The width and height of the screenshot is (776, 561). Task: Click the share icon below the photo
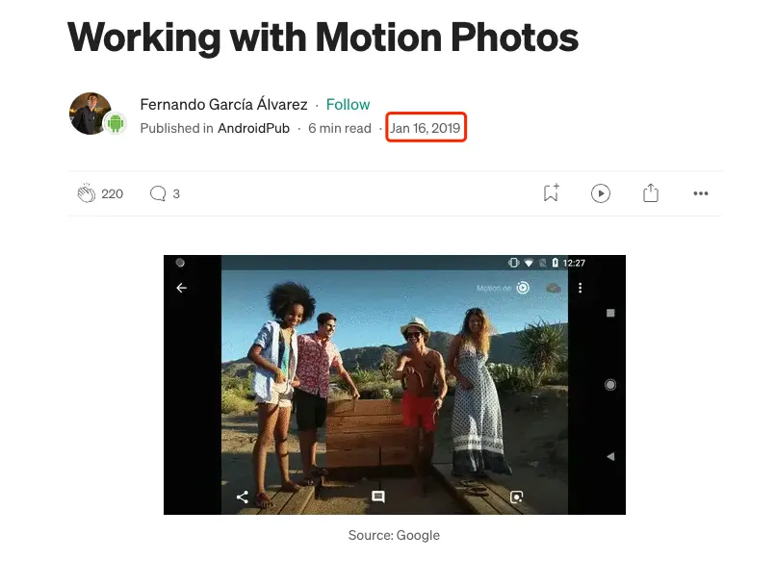tap(243, 497)
